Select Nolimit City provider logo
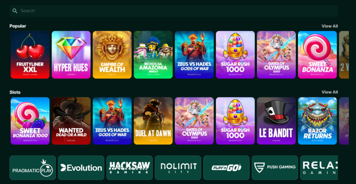 tap(178, 168)
